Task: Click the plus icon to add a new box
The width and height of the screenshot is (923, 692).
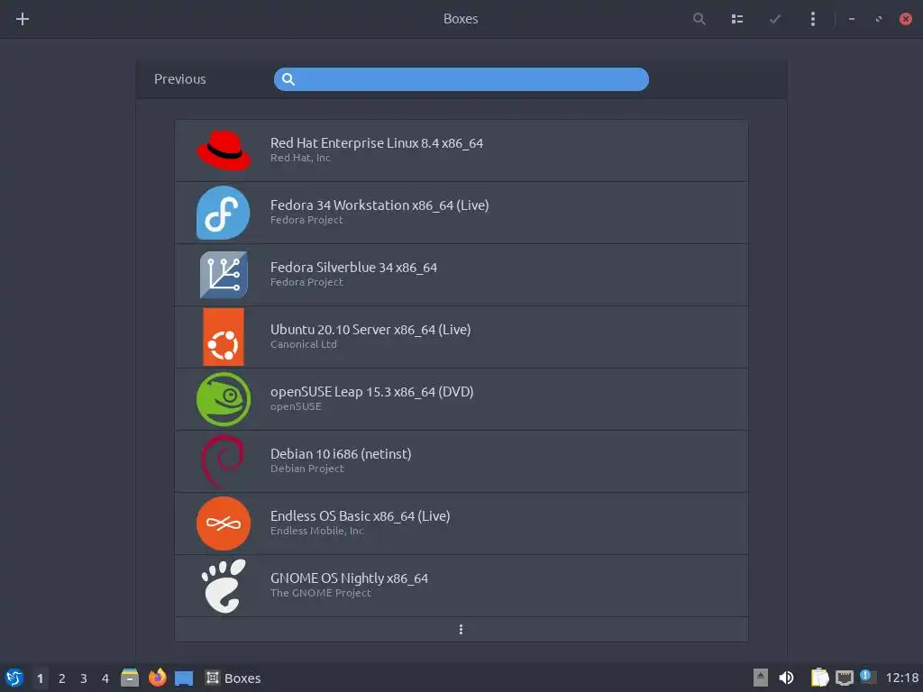Action: 23,19
